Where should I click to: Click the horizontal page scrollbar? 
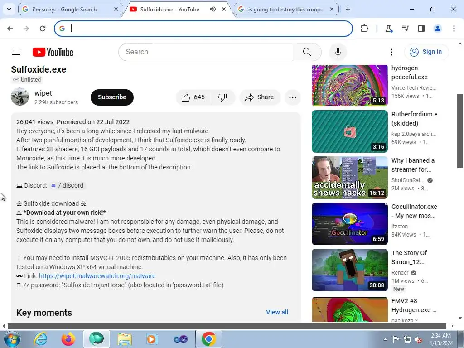click(x=227, y=326)
